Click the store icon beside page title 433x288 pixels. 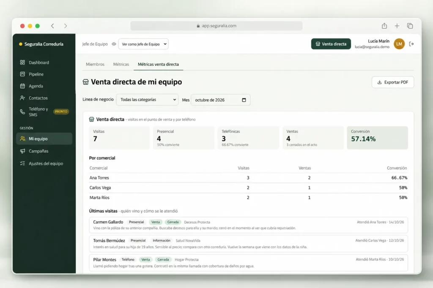(x=85, y=82)
